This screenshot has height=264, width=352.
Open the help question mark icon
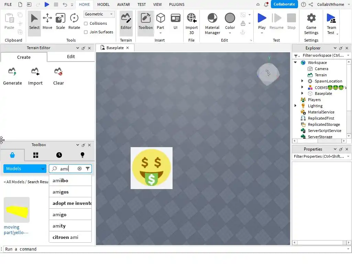click(x=303, y=4)
